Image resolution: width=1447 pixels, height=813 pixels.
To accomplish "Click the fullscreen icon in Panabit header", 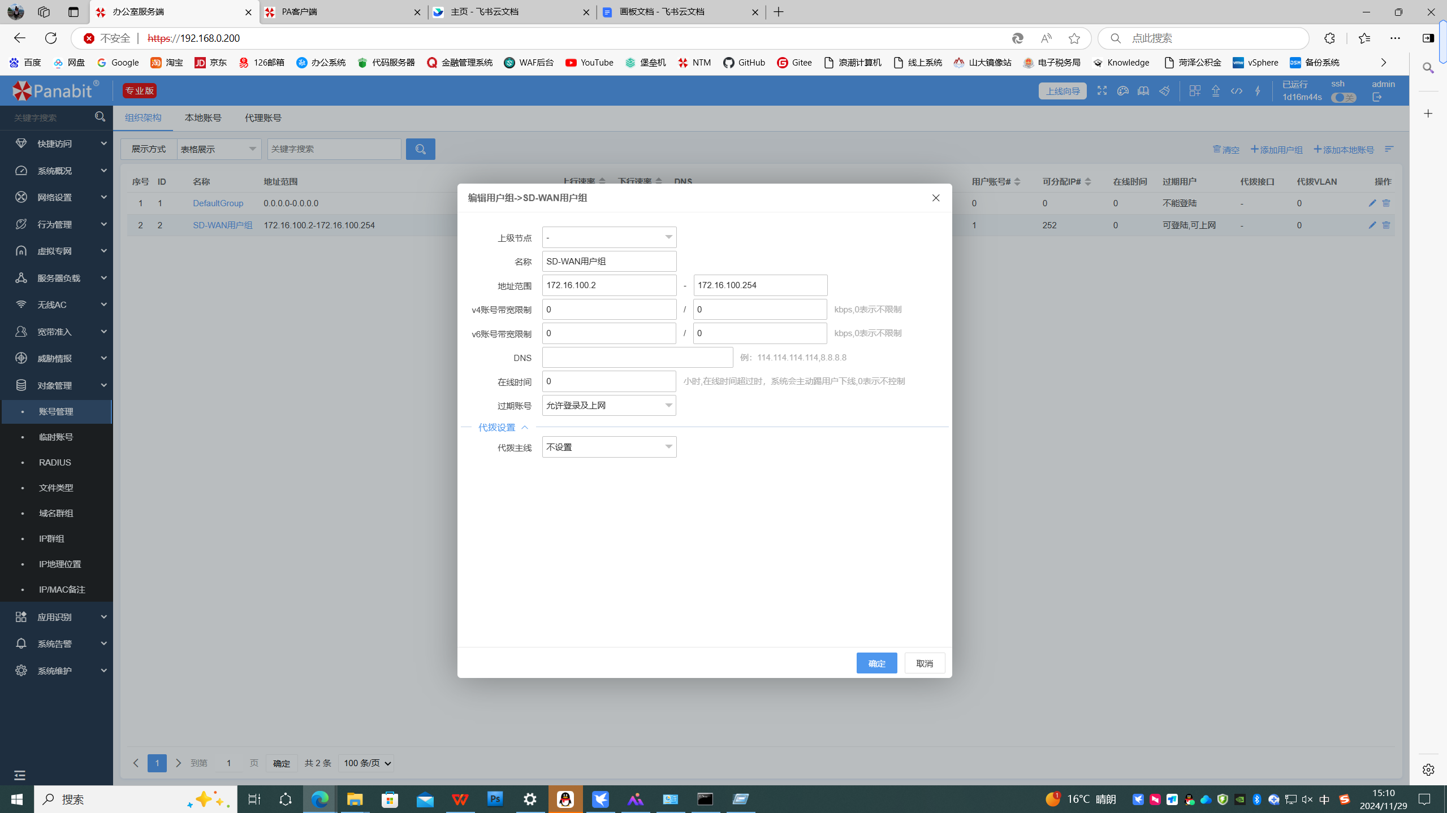I will 1102,90.
